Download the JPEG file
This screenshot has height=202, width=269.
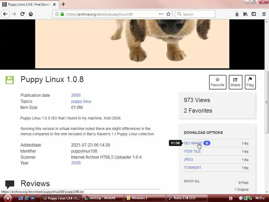click(188, 159)
